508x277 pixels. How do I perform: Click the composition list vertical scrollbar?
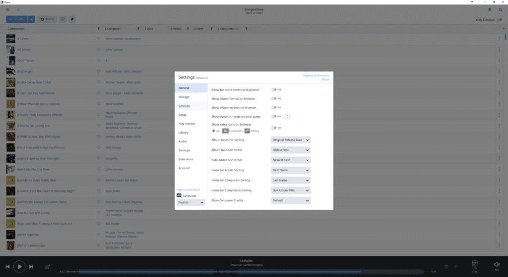tap(506, 37)
